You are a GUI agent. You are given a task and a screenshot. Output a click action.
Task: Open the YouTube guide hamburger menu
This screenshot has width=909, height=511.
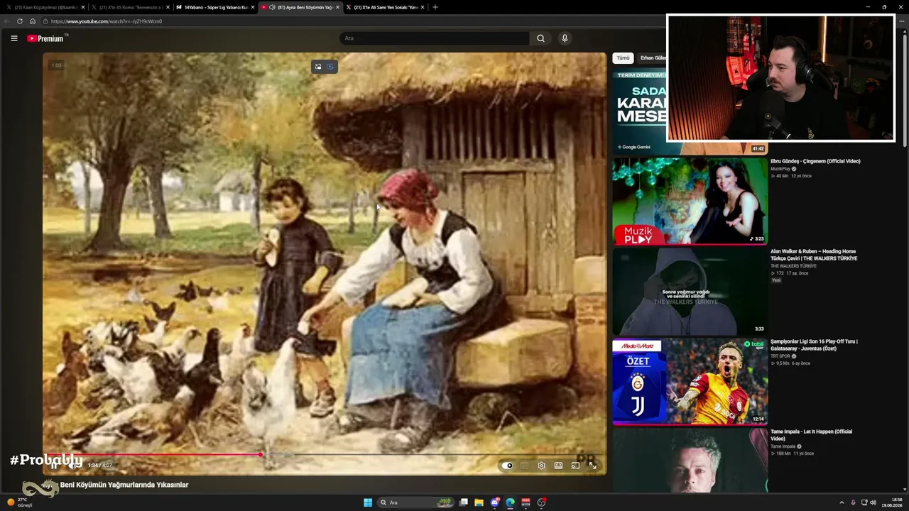click(x=14, y=38)
